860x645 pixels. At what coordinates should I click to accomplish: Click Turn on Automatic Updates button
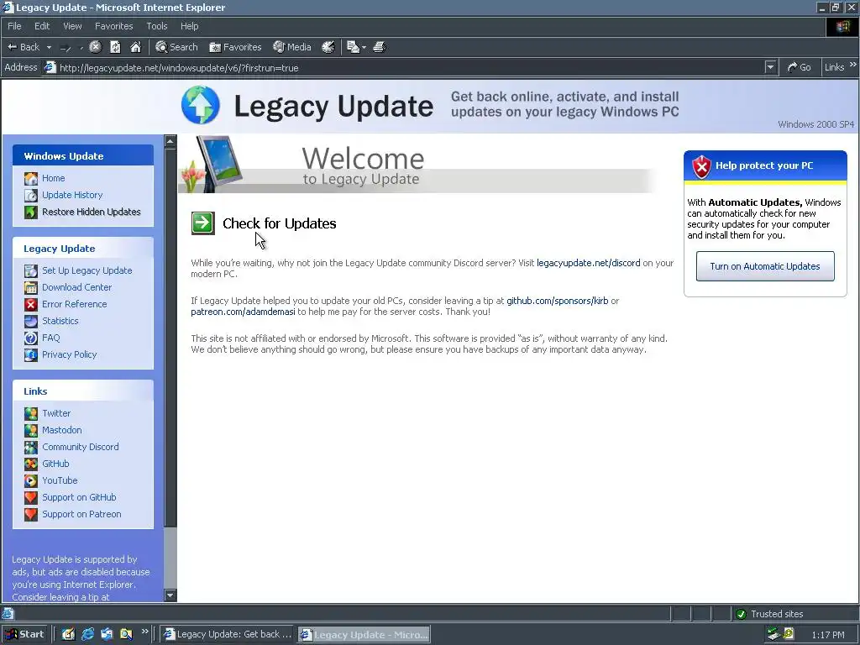click(765, 266)
